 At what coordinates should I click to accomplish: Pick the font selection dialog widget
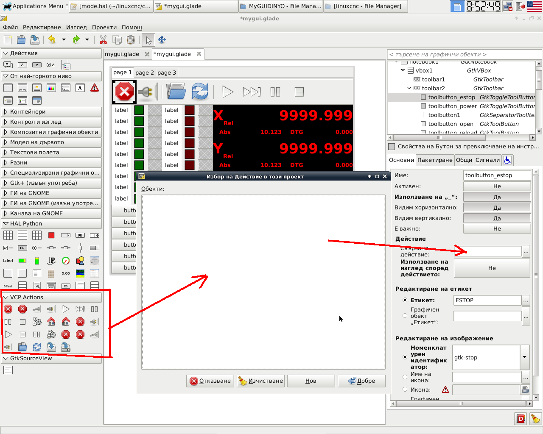coord(80,88)
